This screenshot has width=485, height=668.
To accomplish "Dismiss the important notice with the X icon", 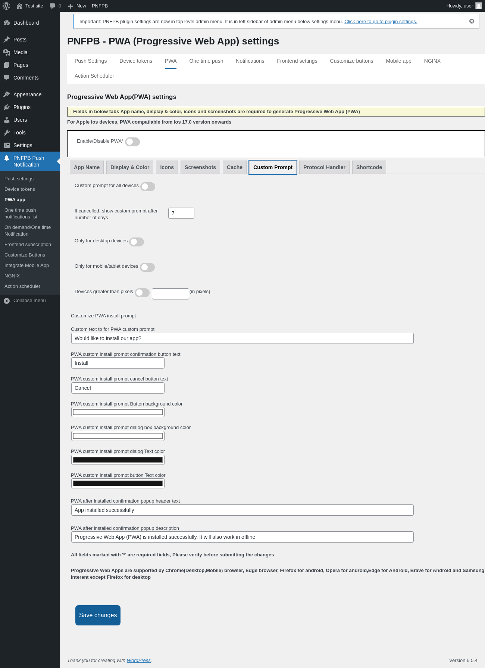I will pos(472,21).
